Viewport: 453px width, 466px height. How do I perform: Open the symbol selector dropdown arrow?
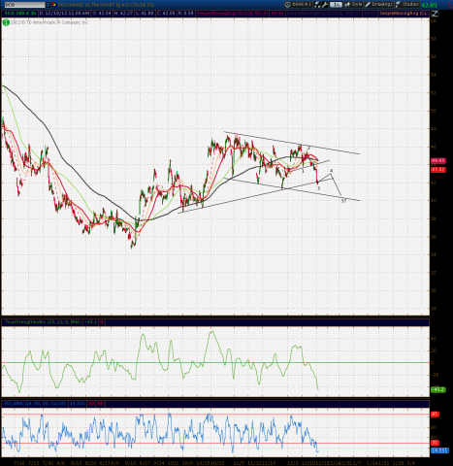coord(48,5)
